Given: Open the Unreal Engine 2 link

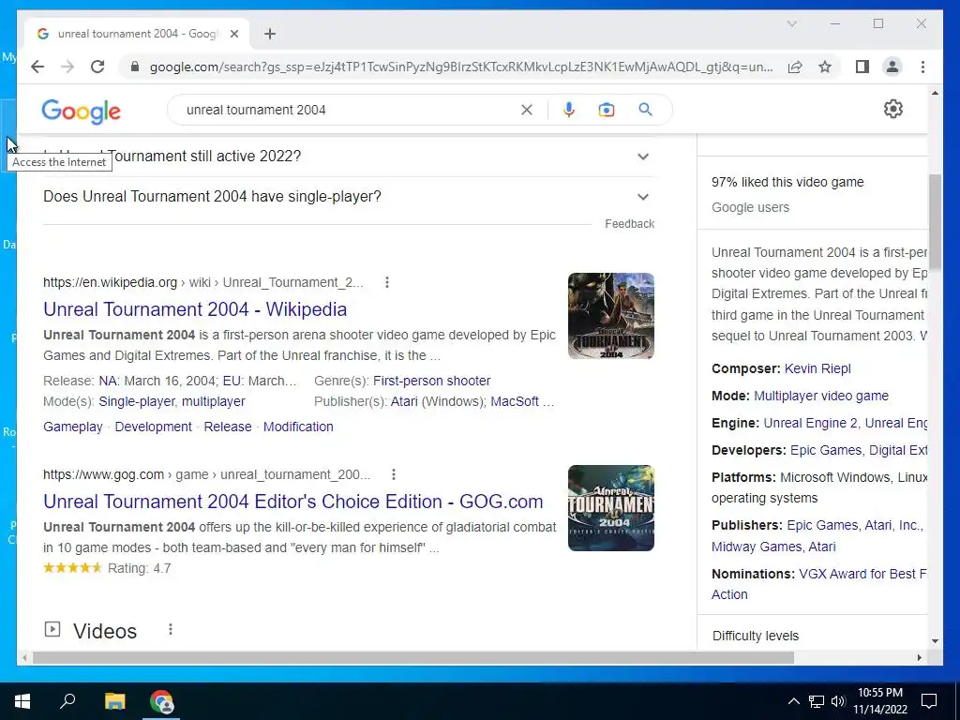Looking at the screenshot, I should [811, 423].
